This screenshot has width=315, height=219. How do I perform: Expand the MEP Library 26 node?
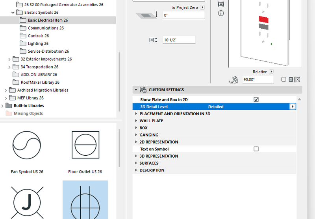coord(6,98)
